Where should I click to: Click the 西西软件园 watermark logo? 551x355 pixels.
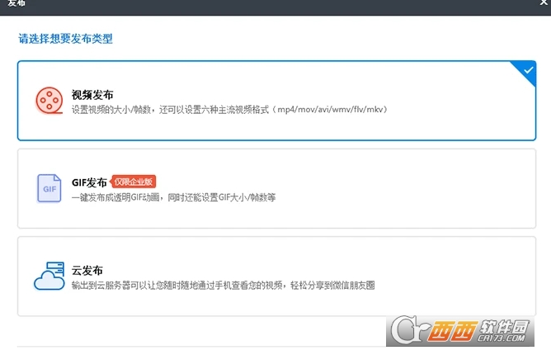coord(478,330)
